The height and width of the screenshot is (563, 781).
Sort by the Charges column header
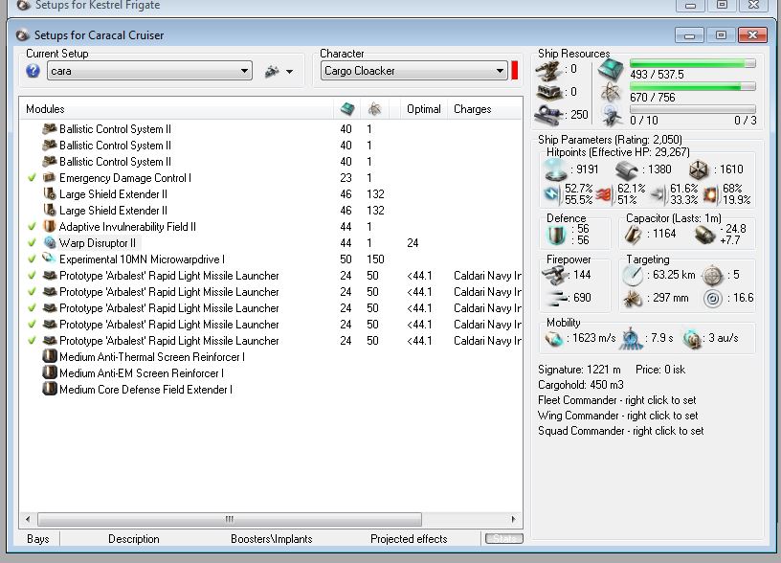[472, 109]
